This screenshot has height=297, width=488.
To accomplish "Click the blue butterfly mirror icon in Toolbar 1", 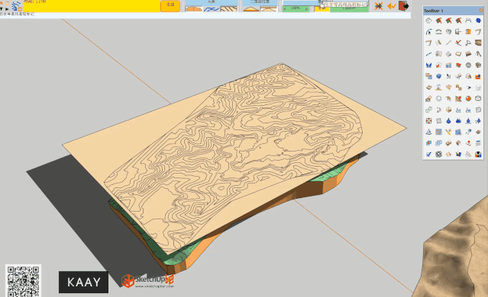I will click(429, 65).
